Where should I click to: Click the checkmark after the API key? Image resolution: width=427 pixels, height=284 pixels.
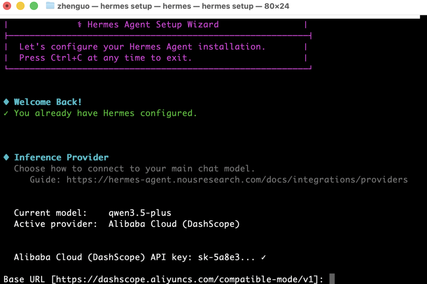(x=263, y=258)
